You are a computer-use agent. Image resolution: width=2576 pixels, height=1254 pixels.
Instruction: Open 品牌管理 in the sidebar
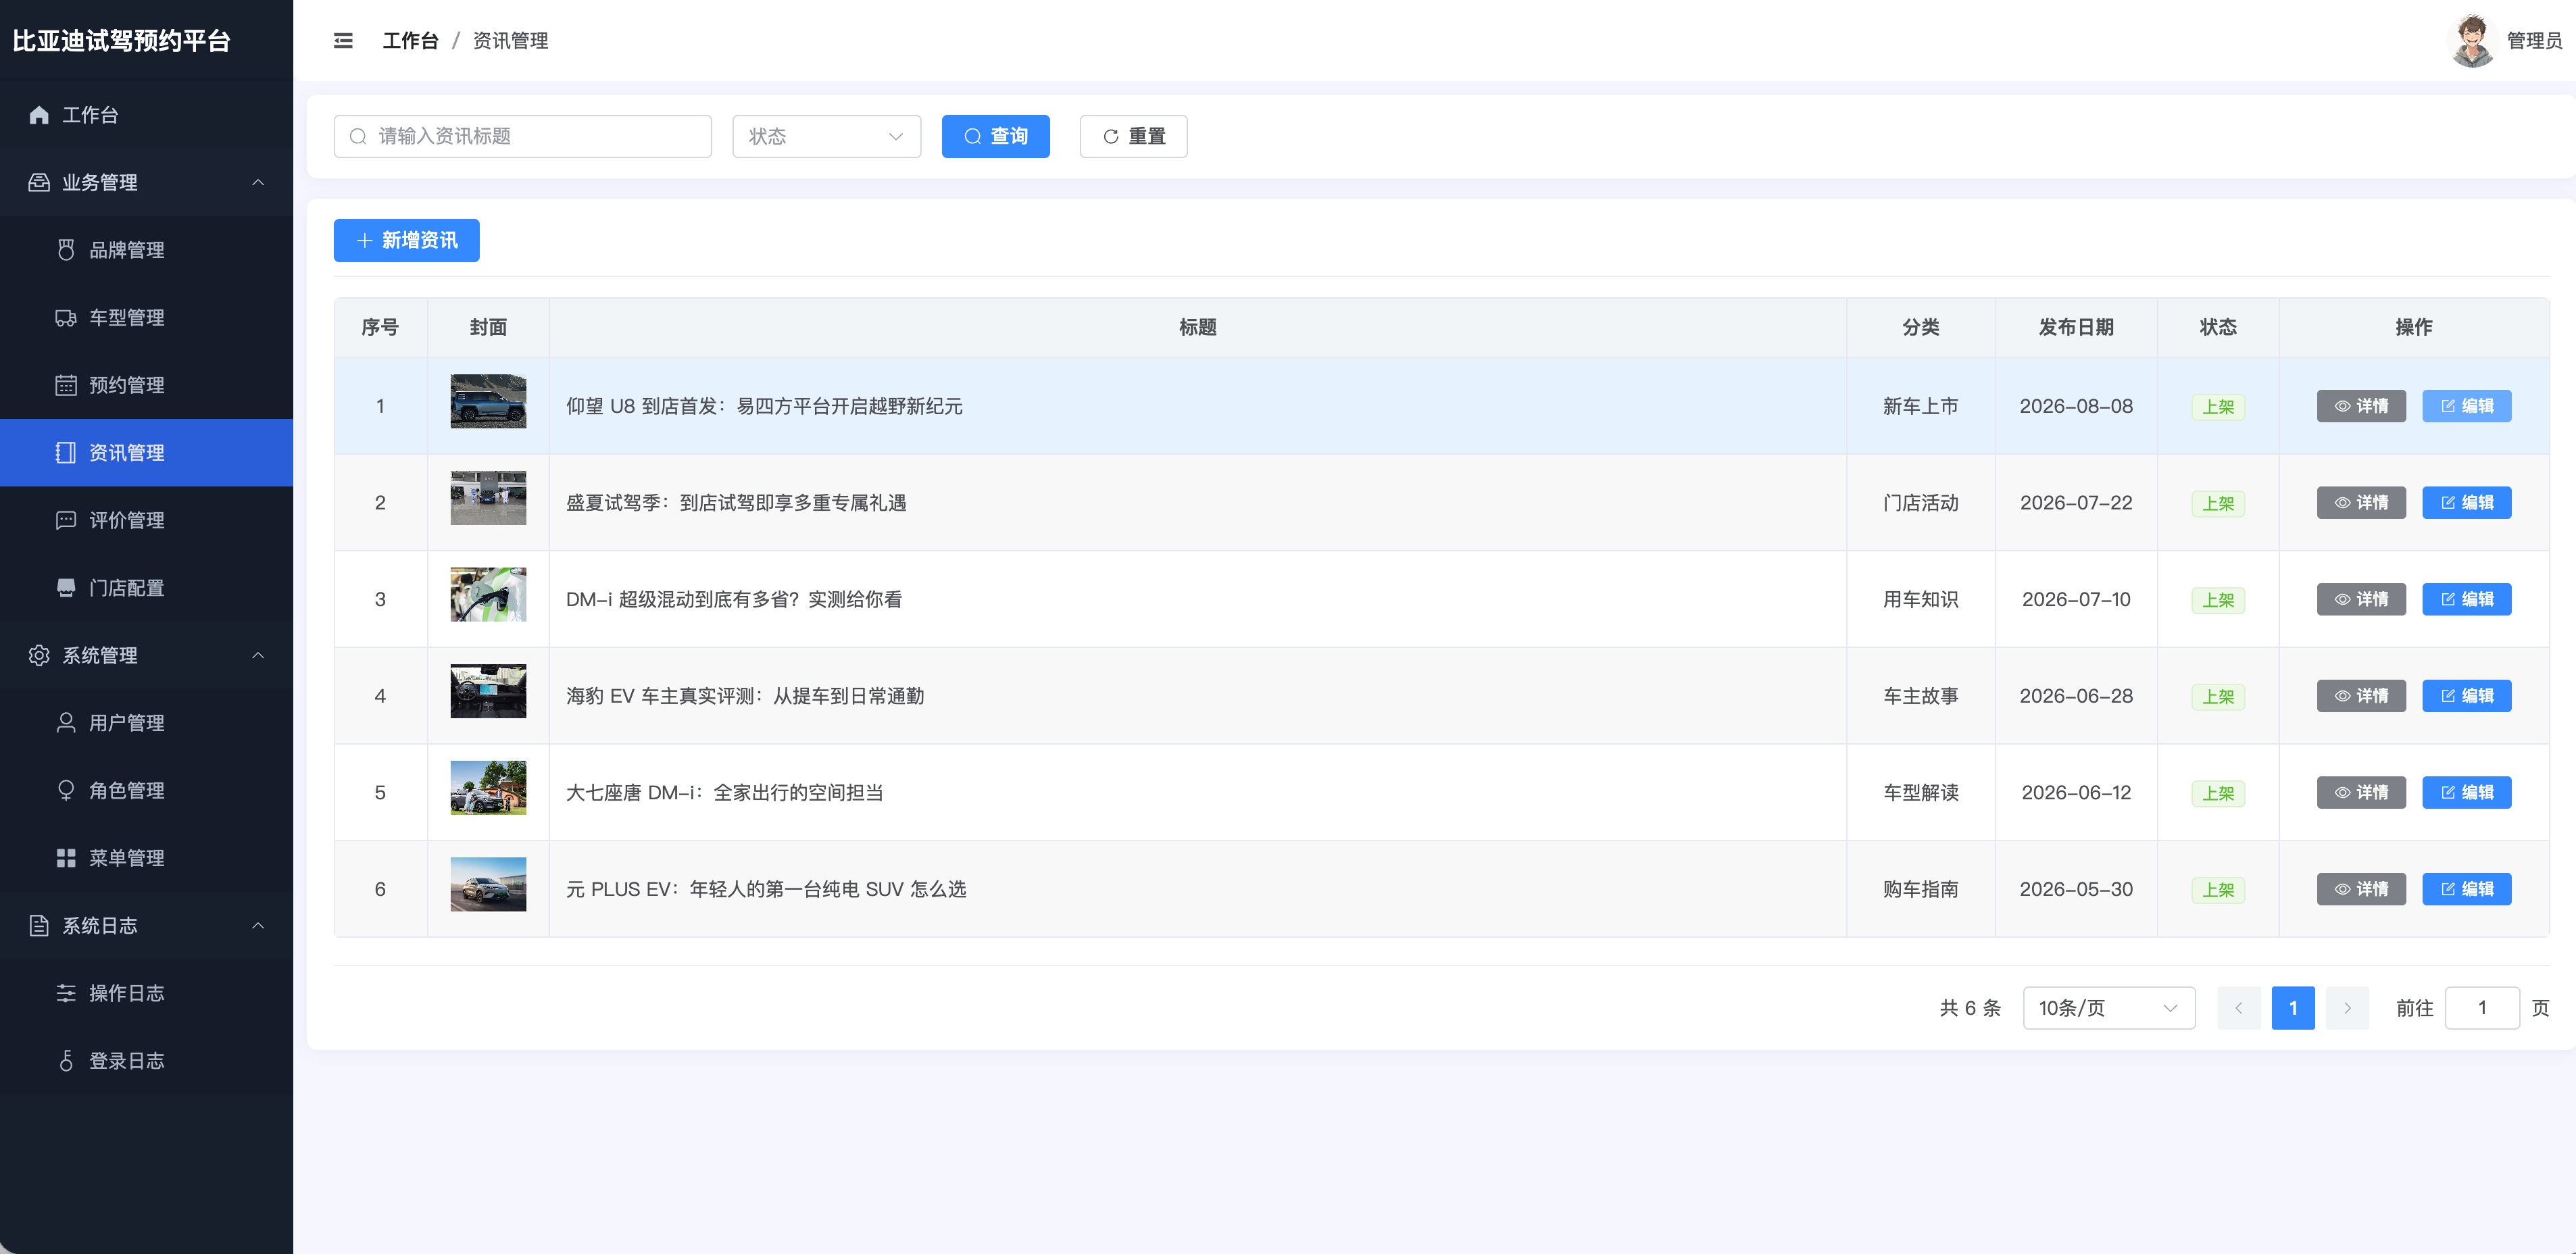pyautogui.click(x=147, y=250)
